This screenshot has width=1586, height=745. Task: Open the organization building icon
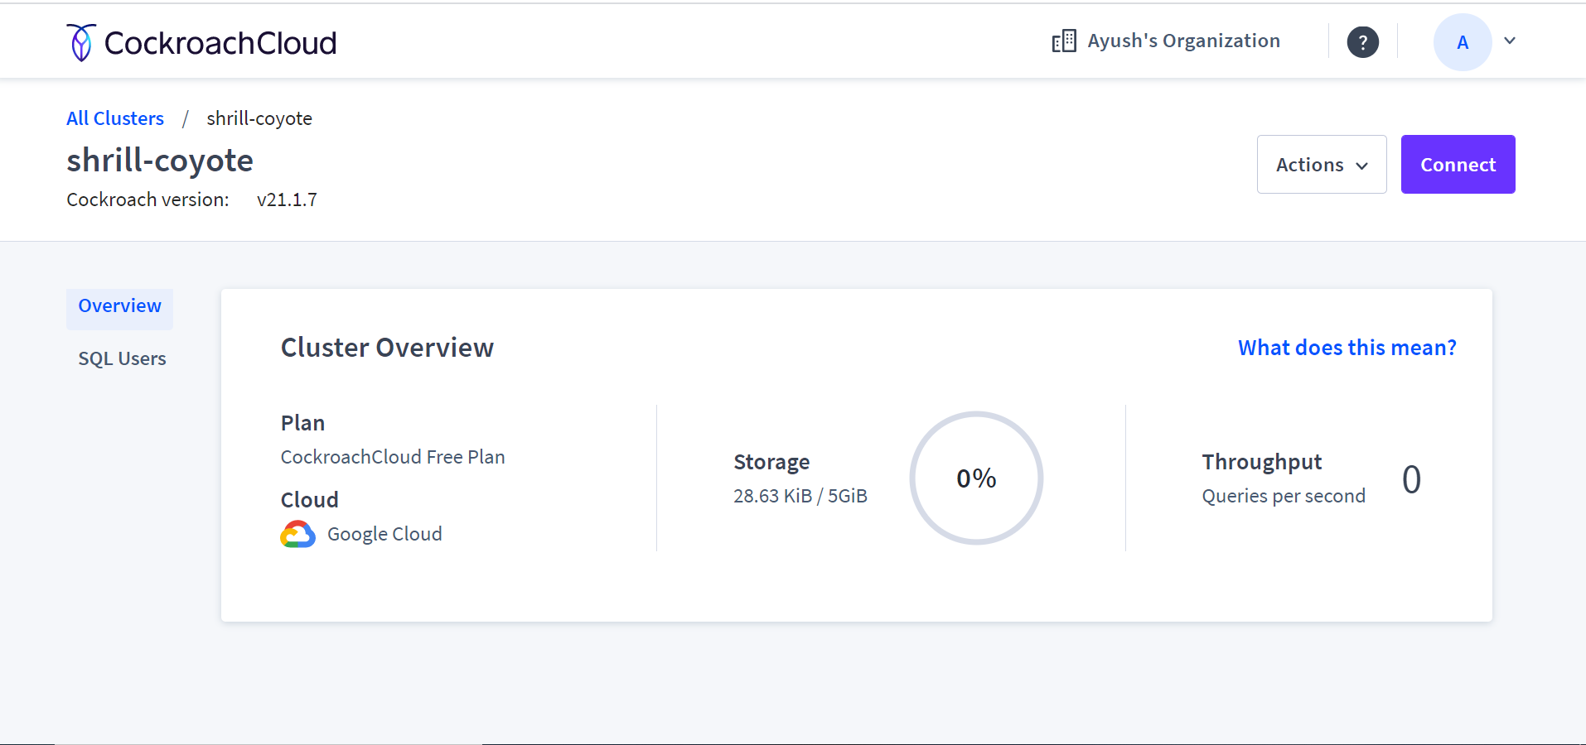1064,41
